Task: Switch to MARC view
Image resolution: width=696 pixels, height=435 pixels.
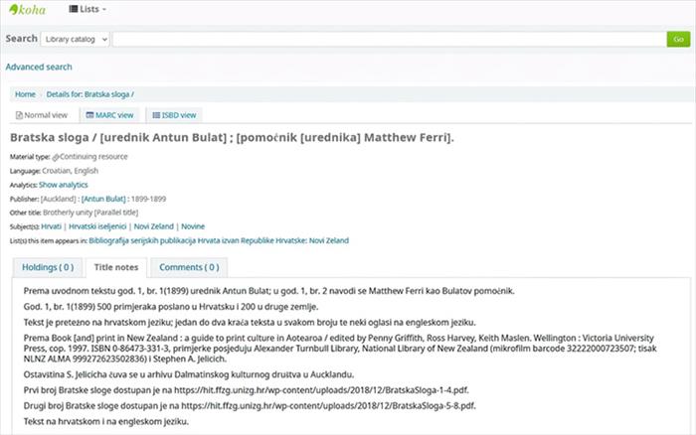Action: click(109, 115)
